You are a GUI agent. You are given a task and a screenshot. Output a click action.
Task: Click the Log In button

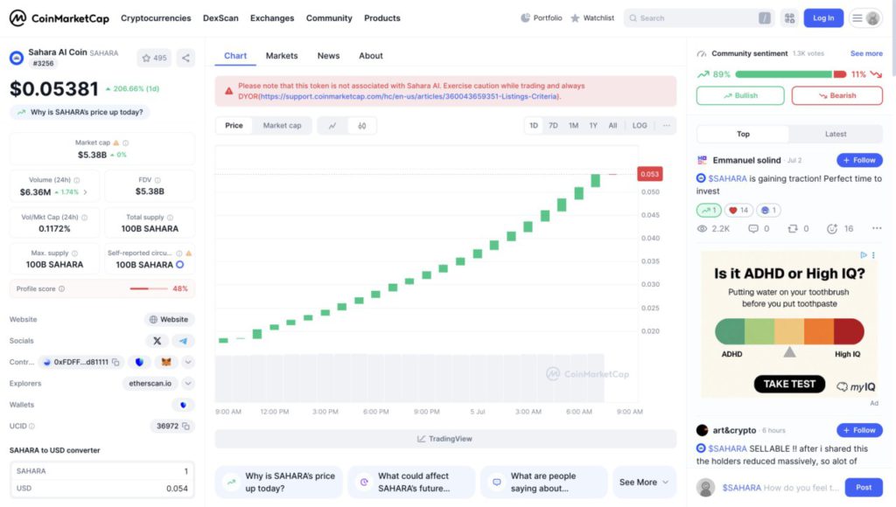point(823,18)
